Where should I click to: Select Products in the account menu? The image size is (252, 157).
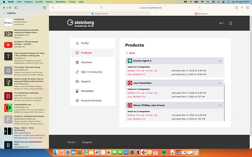tap(93, 53)
